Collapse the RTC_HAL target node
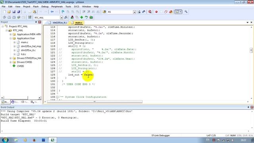Image resolution: width=254 pixels, height=143 pixels. point(7,30)
